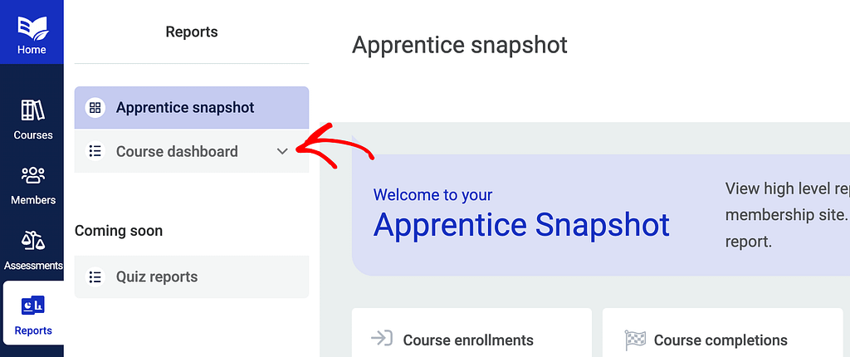Select the Courses books icon
Viewport: 850px width, 357px height.
32,110
